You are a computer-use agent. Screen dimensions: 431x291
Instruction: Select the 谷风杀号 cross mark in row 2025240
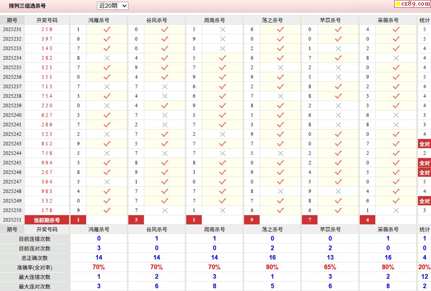pos(165,115)
